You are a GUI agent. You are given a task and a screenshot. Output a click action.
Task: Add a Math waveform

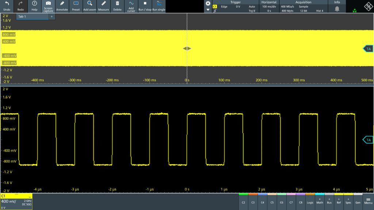[320, 201]
